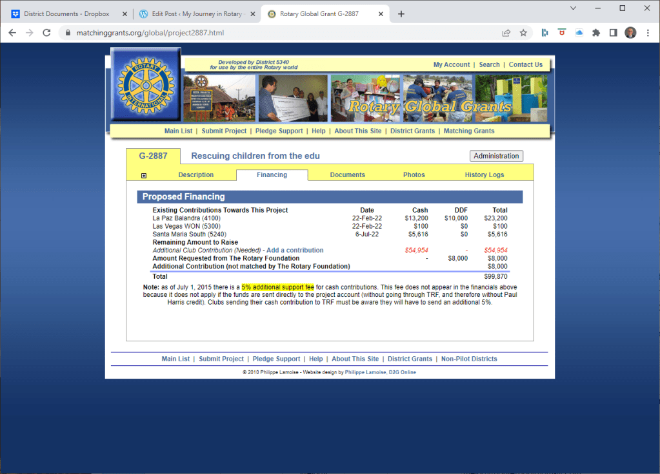660x474 pixels.
Task: Open the tab search dropdown chevron
Action: (x=574, y=8)
